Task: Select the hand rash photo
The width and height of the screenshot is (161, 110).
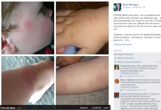Action: (82, 28)
